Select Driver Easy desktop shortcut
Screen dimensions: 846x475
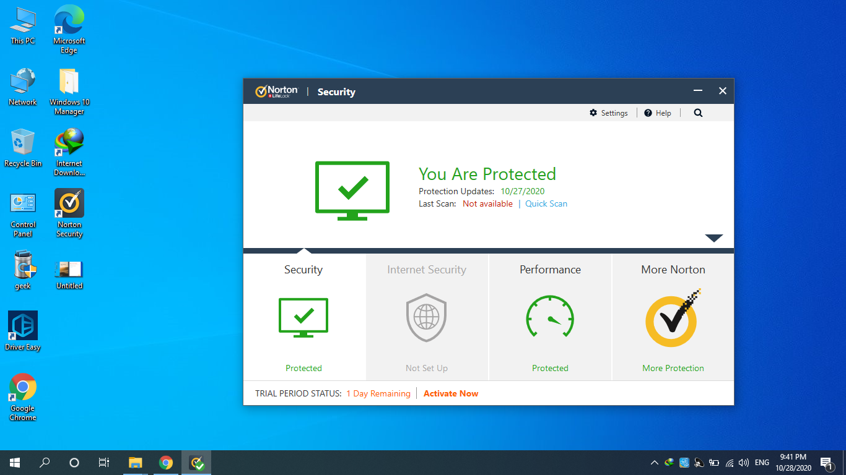pyautogui.click(x=23, y=331)
